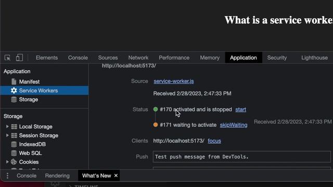Open the Memory tab

pyautogui.click(x=210, y=58)
